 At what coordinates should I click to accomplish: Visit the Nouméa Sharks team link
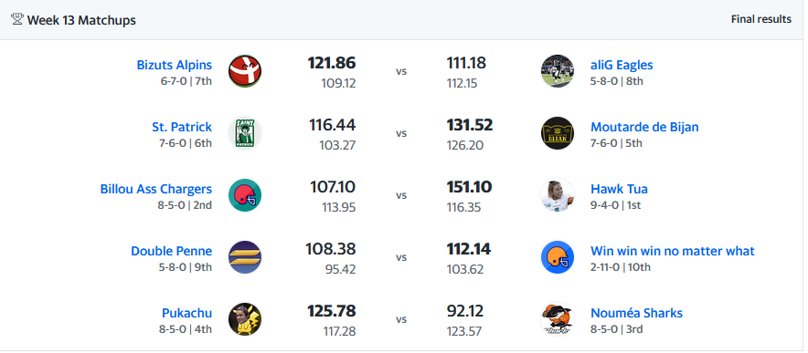636,313
